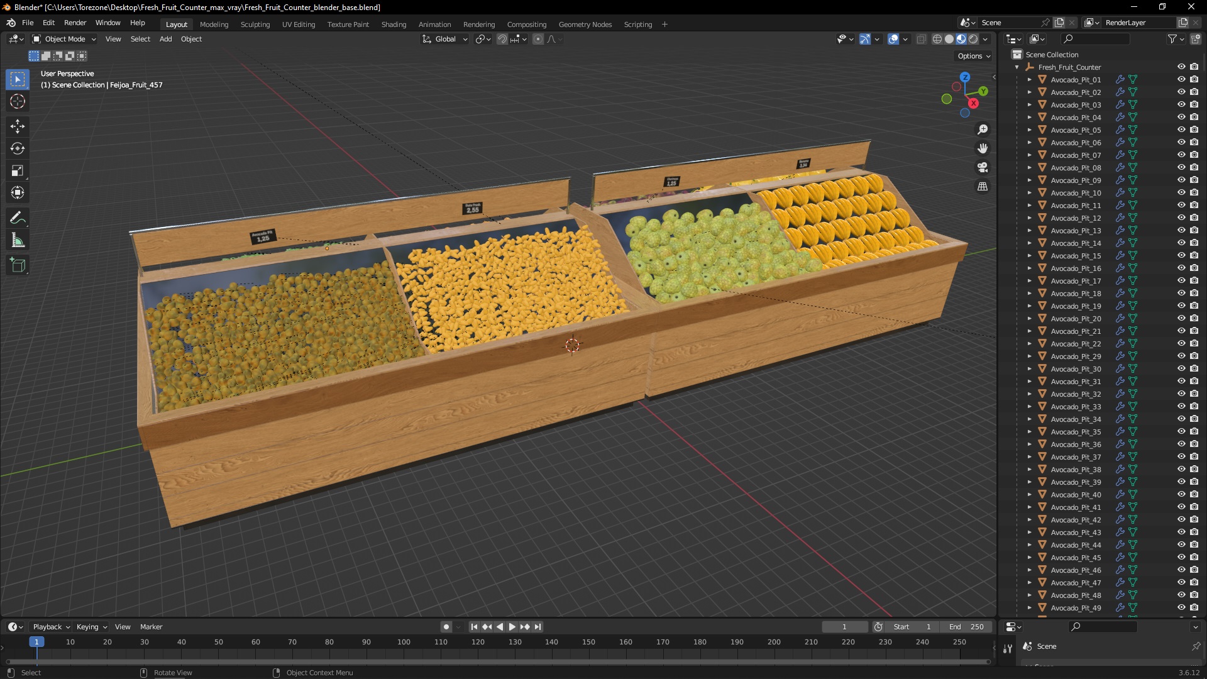Screen dimensions: 1207x679
Task: Select the Cursor tool icon
Action: (18, 101)
